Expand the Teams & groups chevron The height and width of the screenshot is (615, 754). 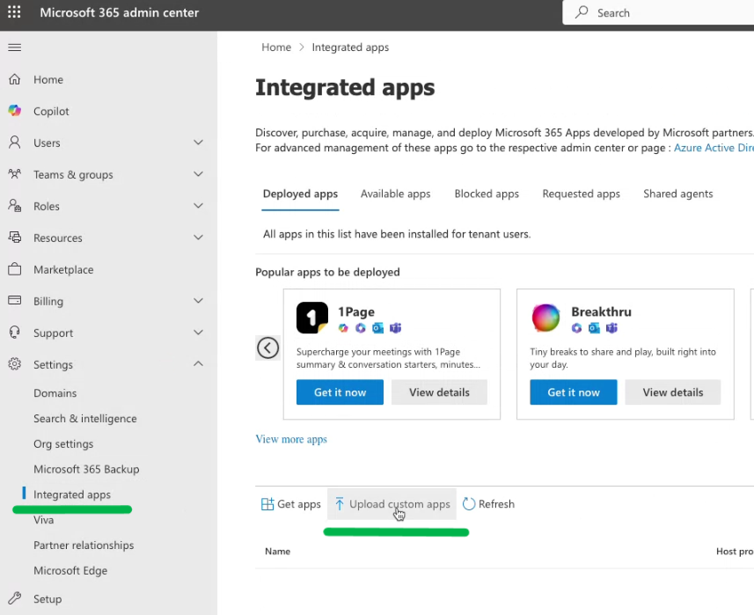(198, 174)
